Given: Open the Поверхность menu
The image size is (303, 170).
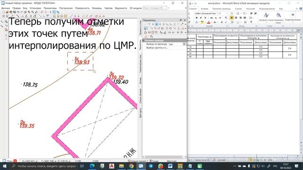Looking at the screenshot, I should pos(82,8).
